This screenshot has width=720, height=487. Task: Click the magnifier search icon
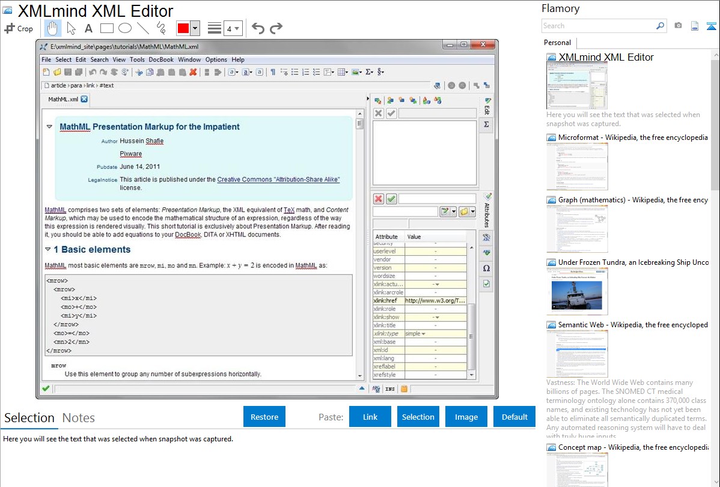(x=660, y=26)
